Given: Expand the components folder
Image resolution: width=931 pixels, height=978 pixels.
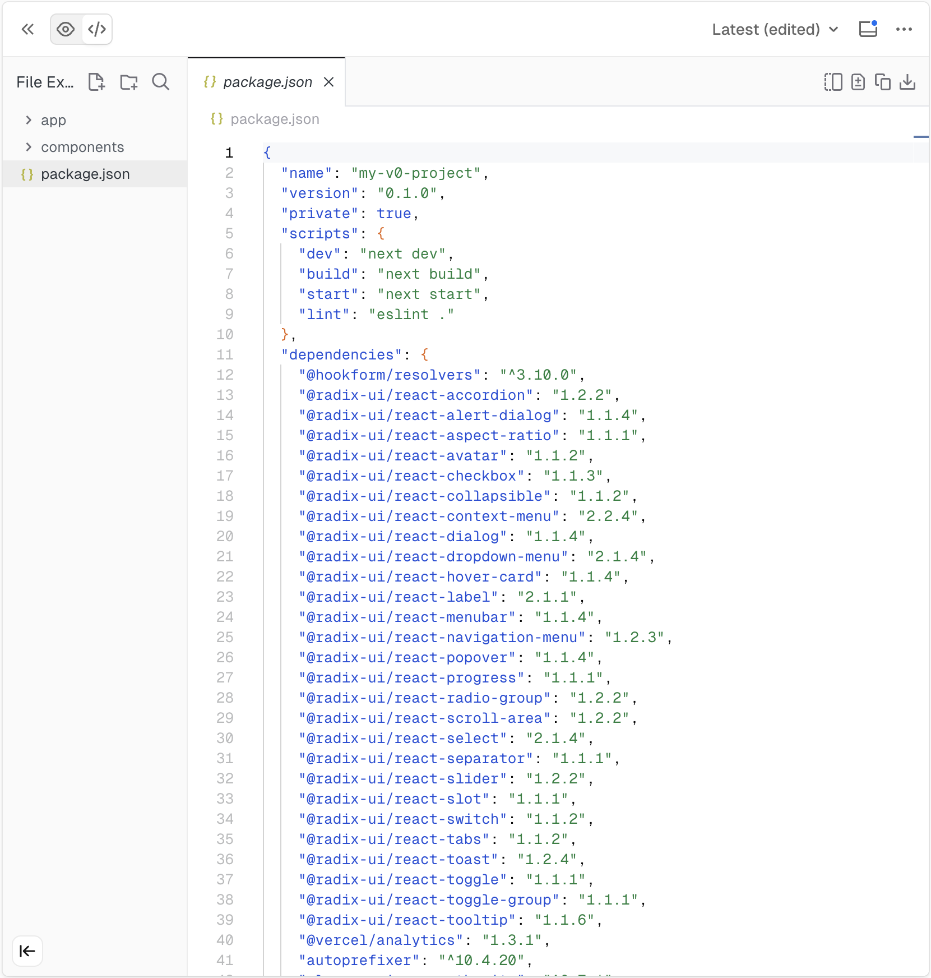Looking at the screenshot, I should pos(95,147).
